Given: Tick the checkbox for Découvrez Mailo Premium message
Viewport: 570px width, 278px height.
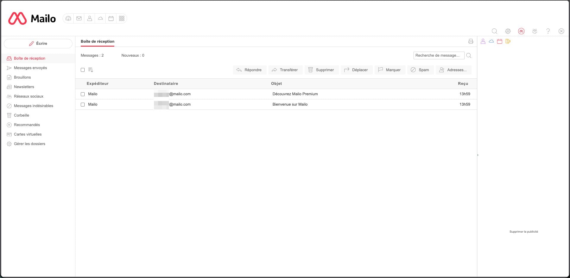Looking at the screenshot, I should coord(83,94).
